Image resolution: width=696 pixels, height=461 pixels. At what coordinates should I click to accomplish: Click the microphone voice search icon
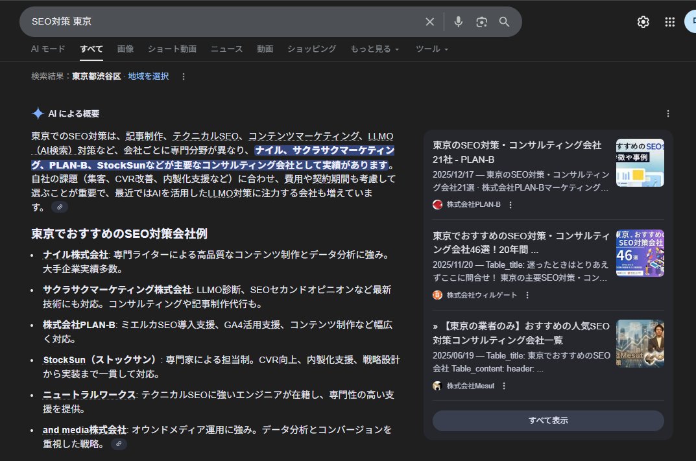(458, 21)
